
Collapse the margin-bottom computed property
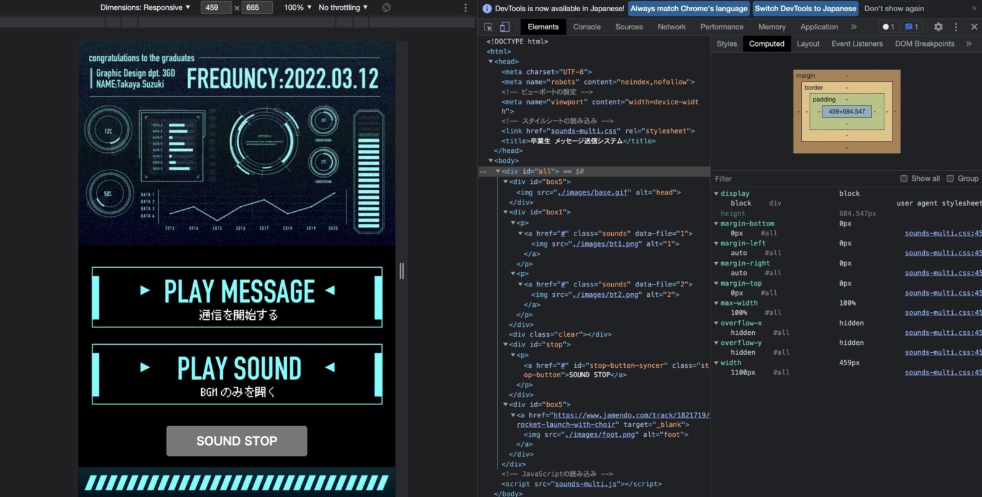(x=716, y=224)
